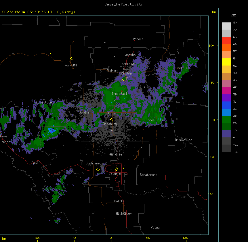Click the Sylvan map label
This screenshot has width=248, height=242.
(x=112, y=70)
